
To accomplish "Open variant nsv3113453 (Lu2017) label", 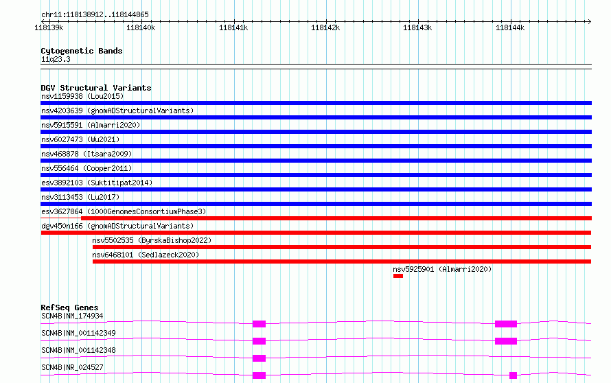I will tap(80, 197).
